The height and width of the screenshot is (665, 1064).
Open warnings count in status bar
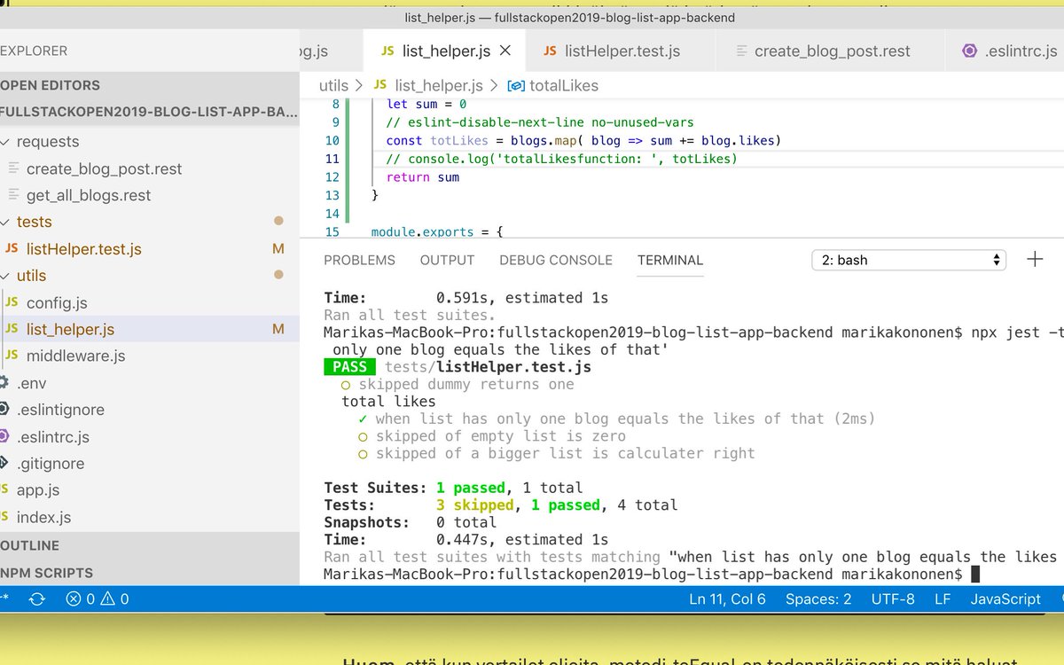114,599
